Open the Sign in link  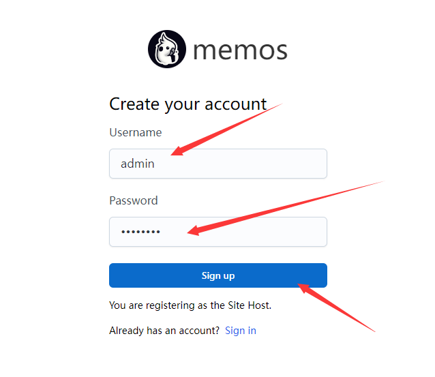pos(241,331)
